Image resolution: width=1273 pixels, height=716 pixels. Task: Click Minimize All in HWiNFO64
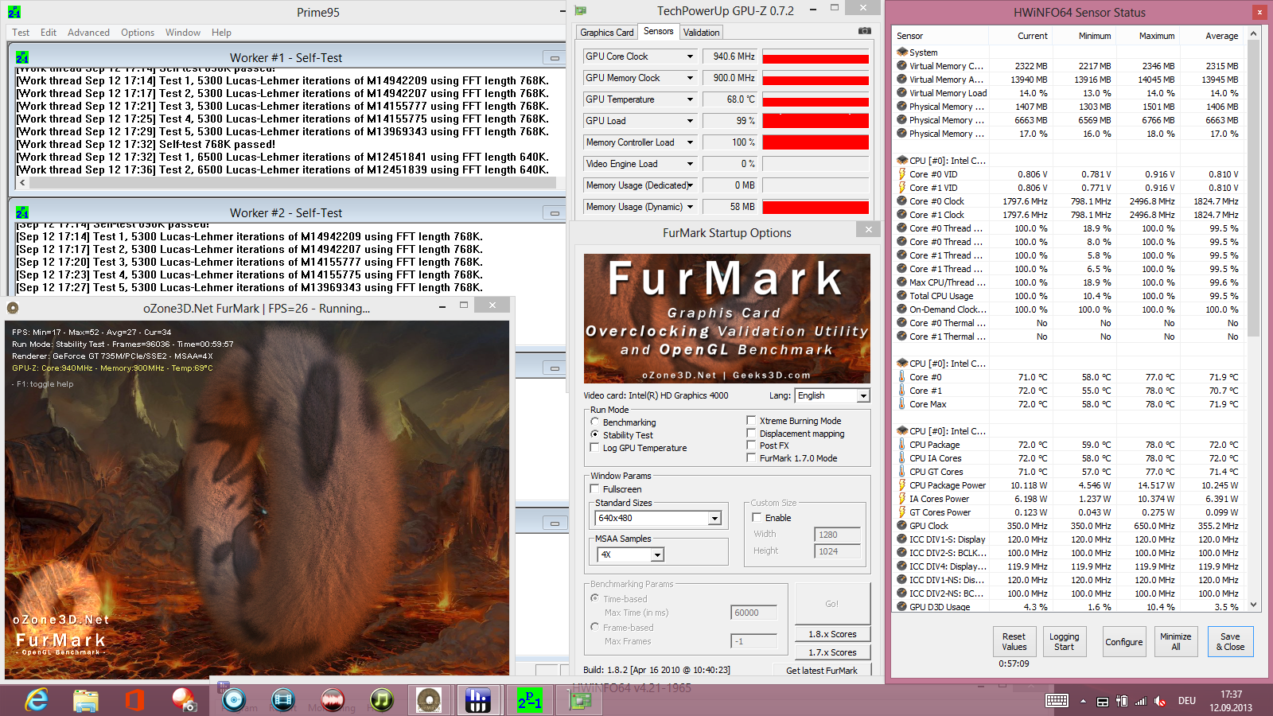[x=1175, y=641]
